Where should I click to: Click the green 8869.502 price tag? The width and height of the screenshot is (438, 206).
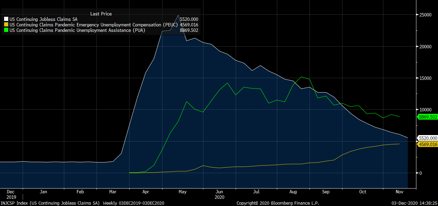pos(428,117)
